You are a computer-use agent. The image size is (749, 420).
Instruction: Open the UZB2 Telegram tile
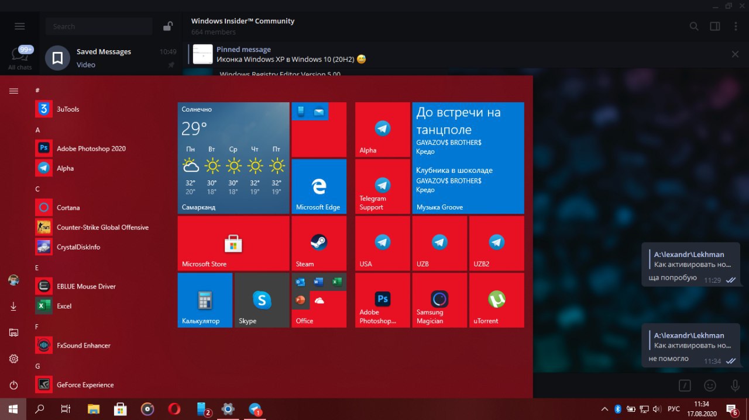tap(497, 243)
